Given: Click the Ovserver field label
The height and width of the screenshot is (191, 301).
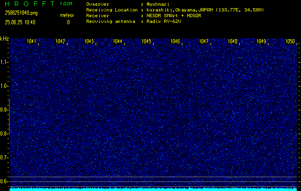Looking at the screenshot, I should click(x=98, y=4).
